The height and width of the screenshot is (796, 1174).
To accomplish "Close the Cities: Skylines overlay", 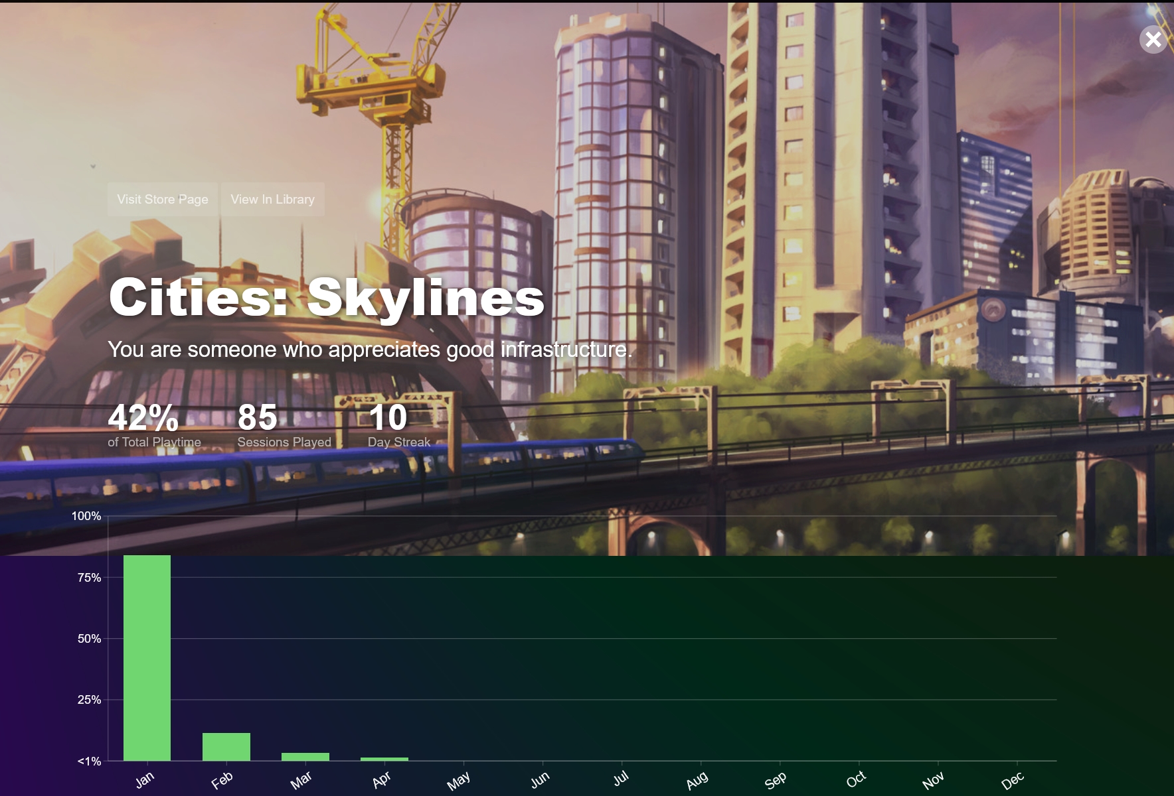I will [1153, 40].
